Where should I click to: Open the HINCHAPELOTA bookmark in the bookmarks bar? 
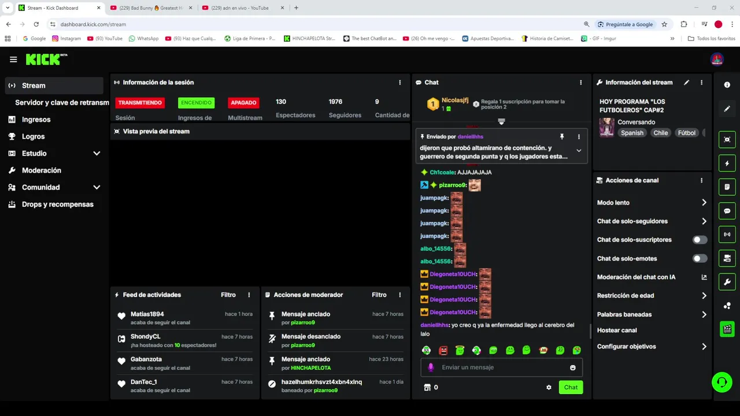309,39
